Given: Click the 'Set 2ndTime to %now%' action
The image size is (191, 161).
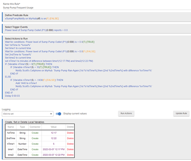Looking at the screenshot, I should [18, 54].
